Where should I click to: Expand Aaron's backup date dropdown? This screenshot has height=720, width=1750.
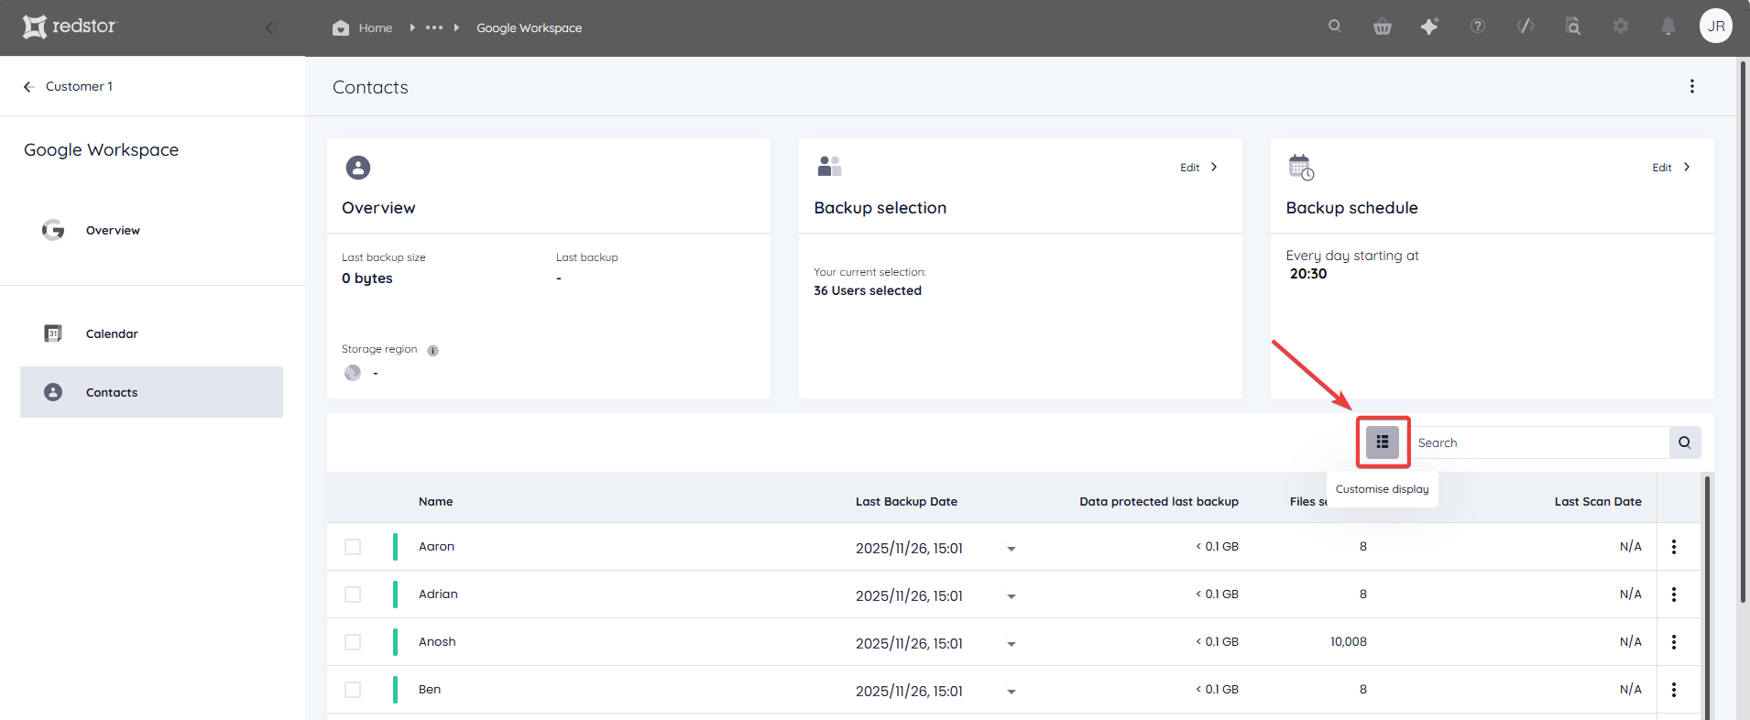tap(1012, 549)
